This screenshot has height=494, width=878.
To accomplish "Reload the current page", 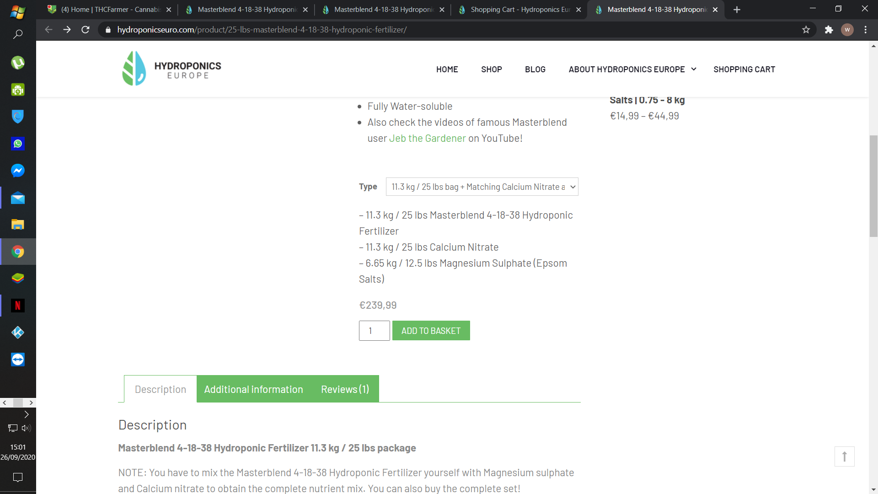I will 86,30.
